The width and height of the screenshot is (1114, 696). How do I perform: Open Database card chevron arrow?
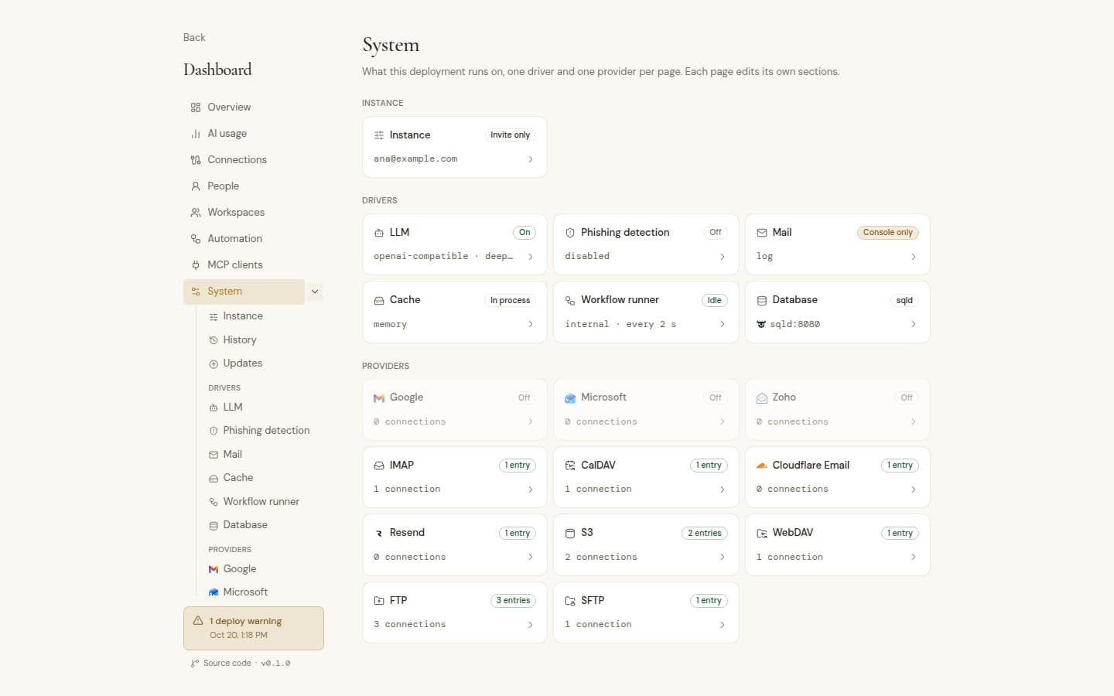click(914, 324)
